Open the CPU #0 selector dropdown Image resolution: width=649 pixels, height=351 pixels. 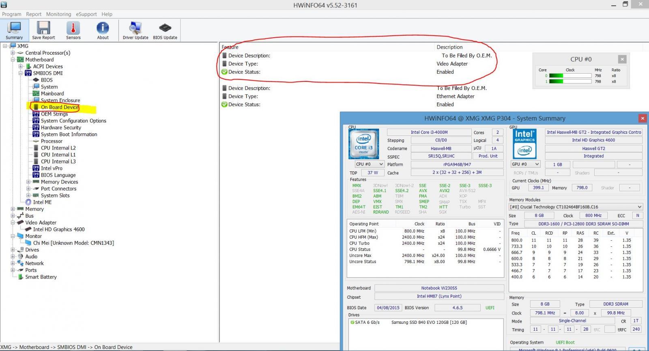(369, 164)
